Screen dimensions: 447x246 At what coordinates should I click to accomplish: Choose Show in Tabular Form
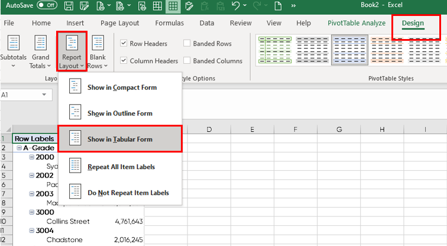coord(119,139)
